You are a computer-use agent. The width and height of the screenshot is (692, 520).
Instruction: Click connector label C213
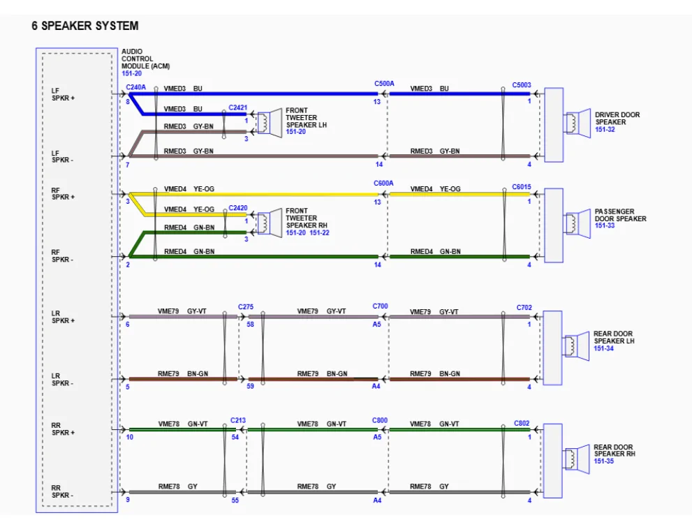[x=238, y=420]
